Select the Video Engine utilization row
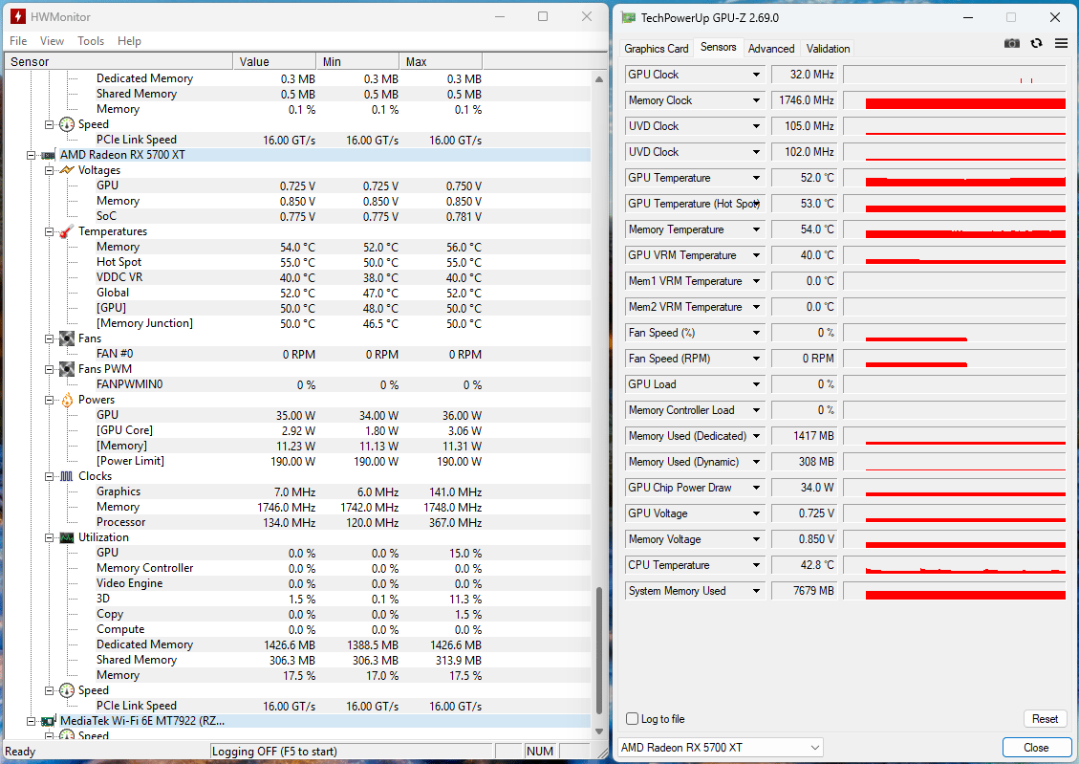The height and width of the screenshot is (764, 1079). pos(296,583)
